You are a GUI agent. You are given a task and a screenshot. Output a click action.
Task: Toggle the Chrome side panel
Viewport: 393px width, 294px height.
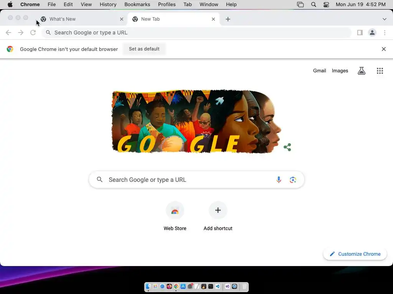point(360,33)
